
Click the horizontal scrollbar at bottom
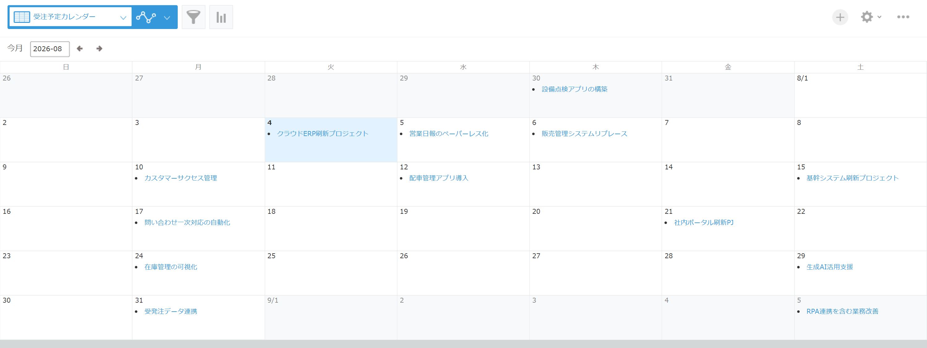[464, 344]
